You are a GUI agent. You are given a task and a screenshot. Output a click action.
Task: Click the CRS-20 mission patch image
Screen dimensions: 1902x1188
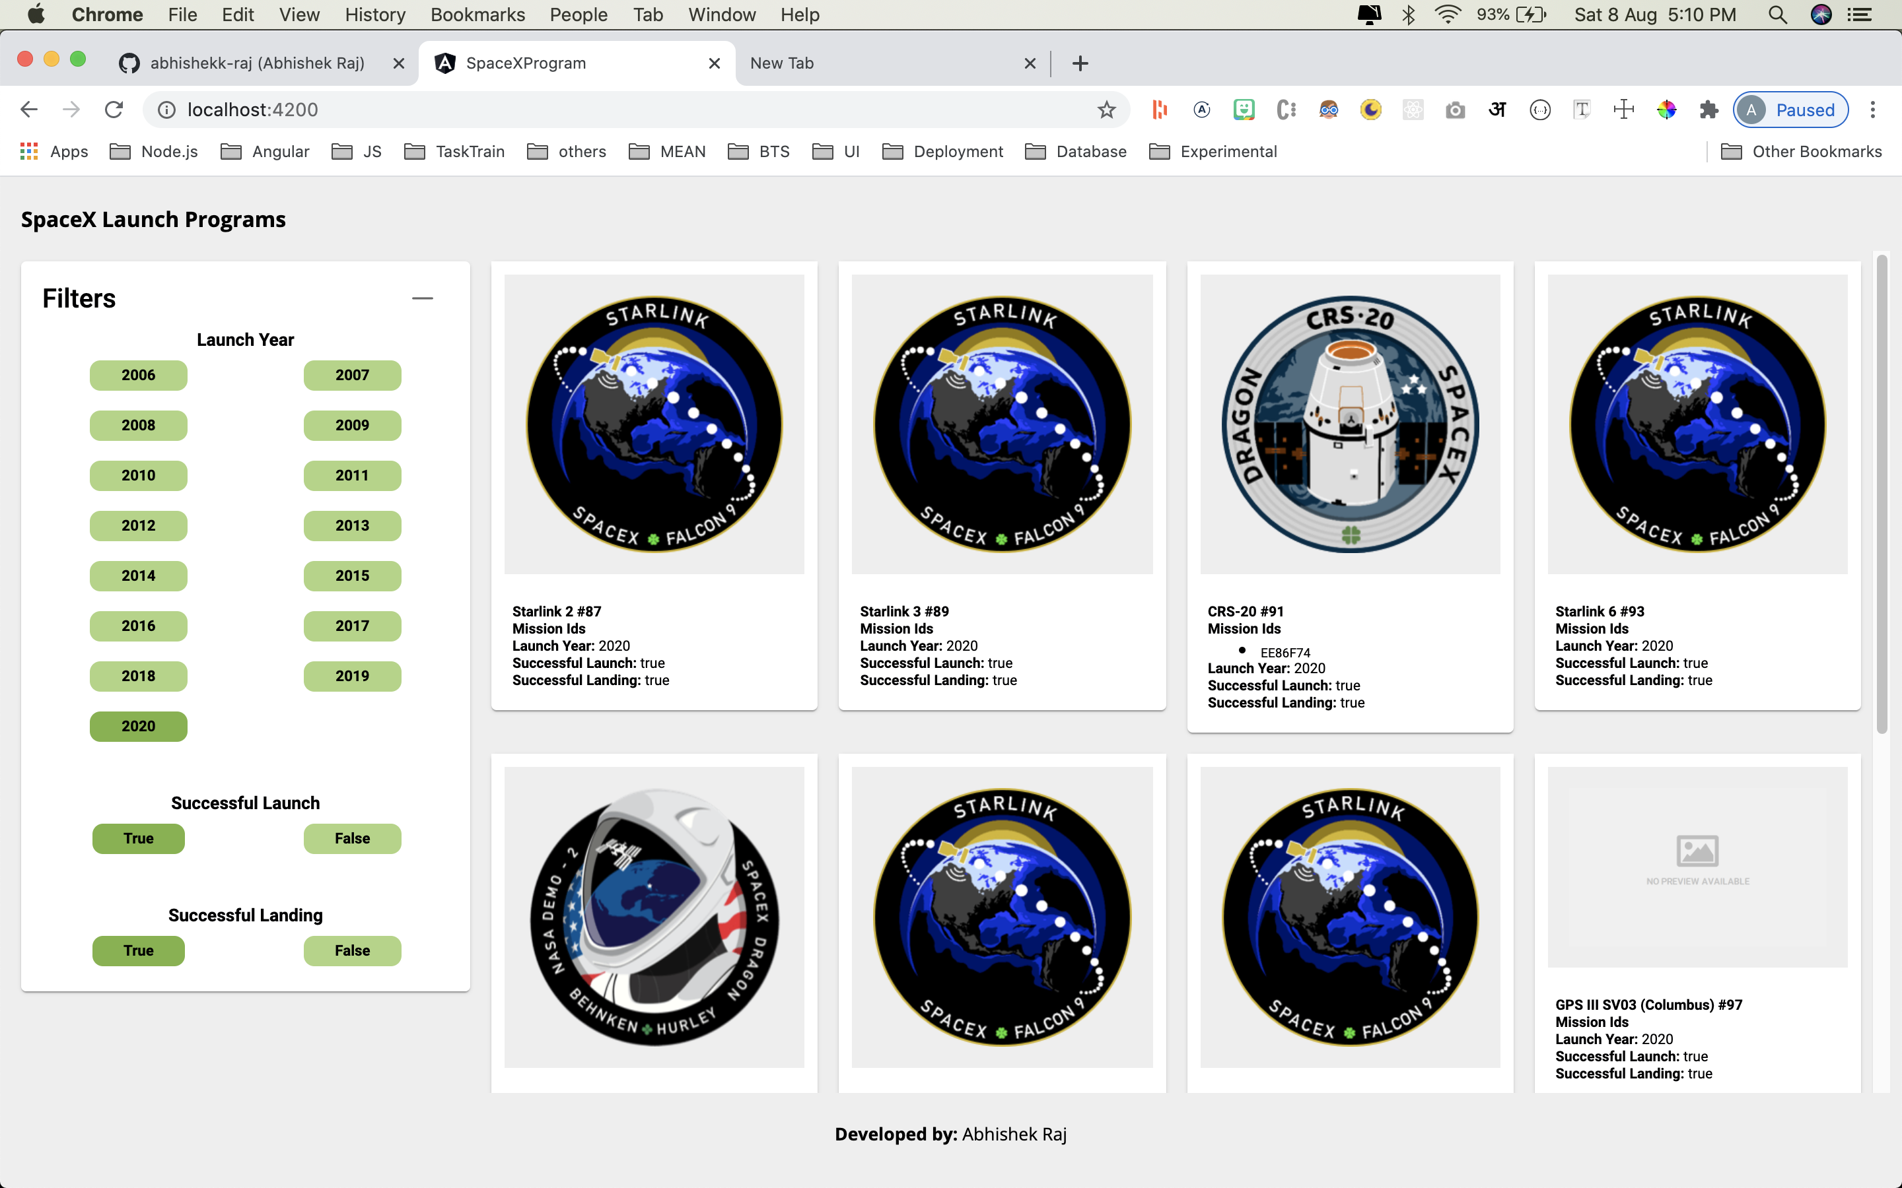[x=1349, y=424]
